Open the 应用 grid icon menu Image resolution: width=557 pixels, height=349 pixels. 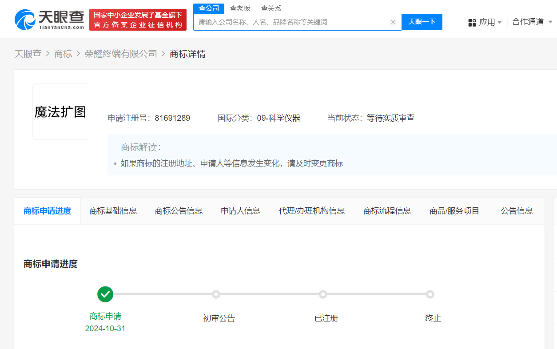tap(472, 22)
